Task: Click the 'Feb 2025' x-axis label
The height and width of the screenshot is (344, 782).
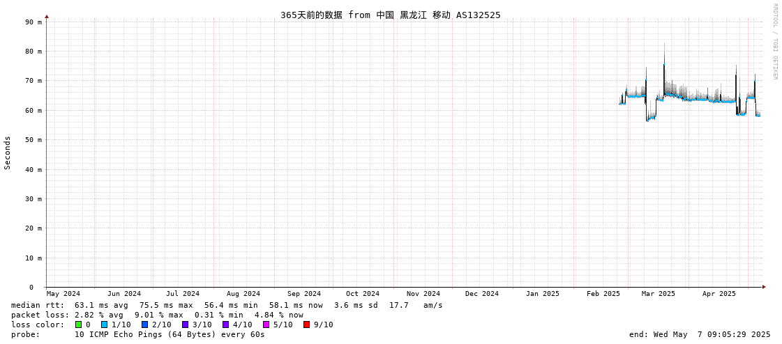Action: 603,294
